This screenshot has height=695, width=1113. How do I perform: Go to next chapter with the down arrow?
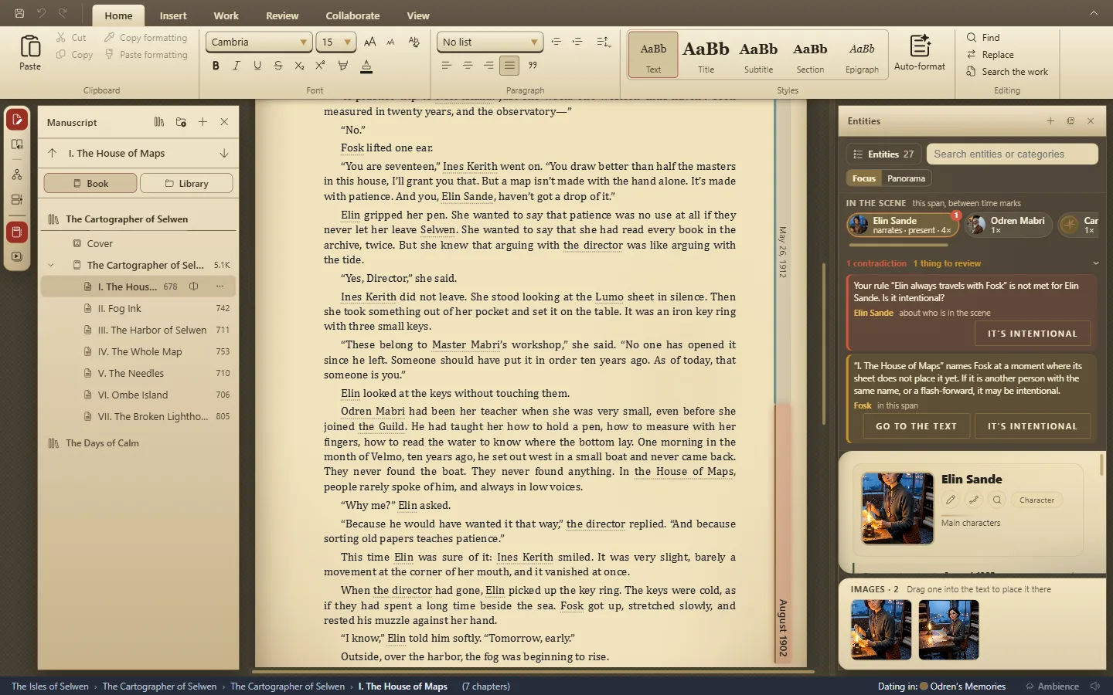pos(224,153)
